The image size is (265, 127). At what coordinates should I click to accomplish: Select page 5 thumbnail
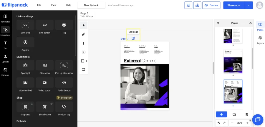click(x=233, y=92)
